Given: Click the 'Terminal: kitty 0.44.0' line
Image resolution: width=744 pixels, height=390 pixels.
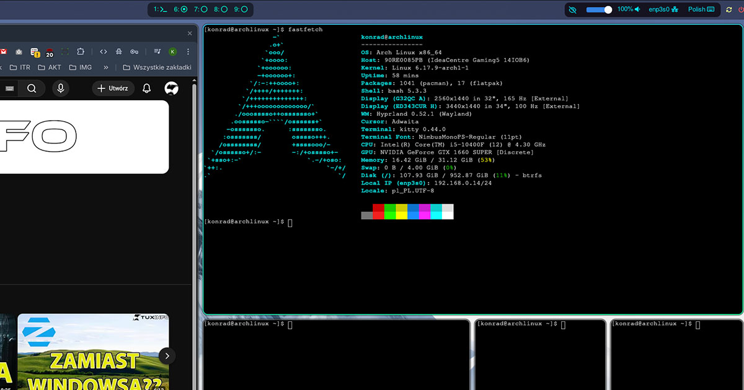Looking at the screenshot, I should click(x=404, y=129).
